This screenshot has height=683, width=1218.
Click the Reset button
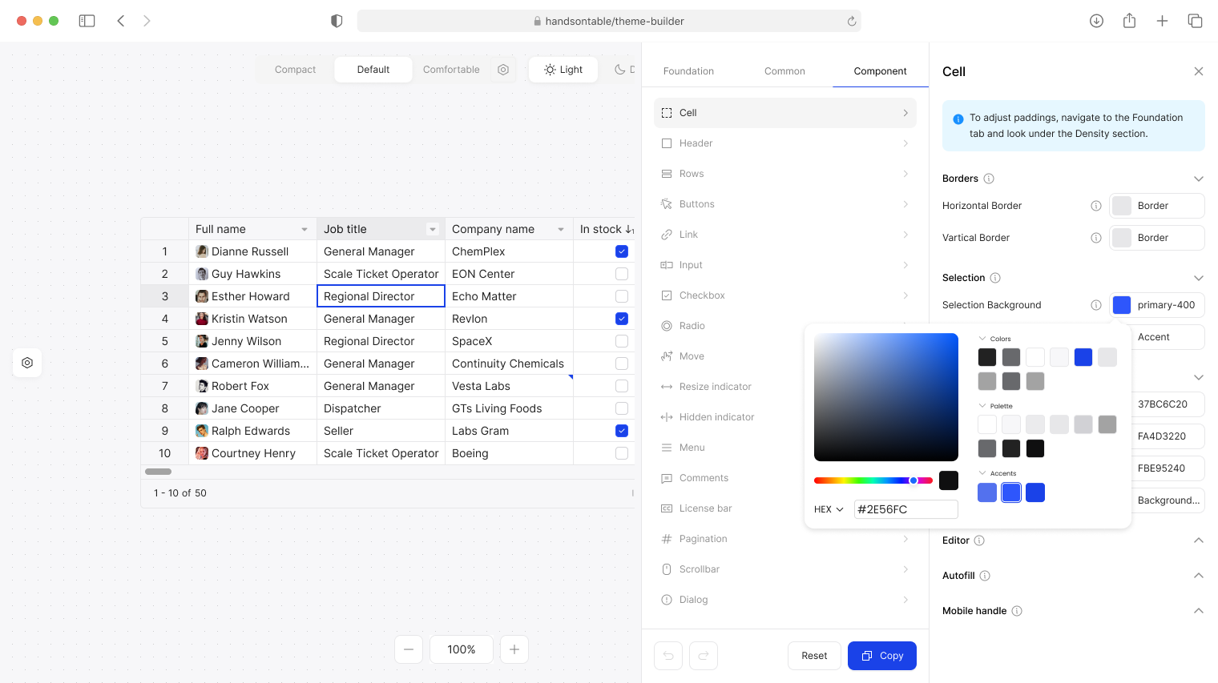point(814,656)
